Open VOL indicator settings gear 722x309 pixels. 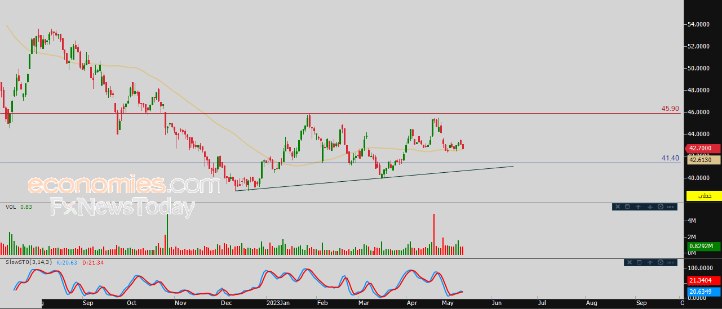[x=661, y=207]
